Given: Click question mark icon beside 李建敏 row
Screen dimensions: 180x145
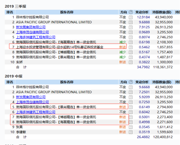Looking at the screenshot, I should point(131,132).
